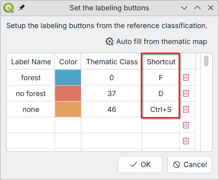Click trash icon on first empty row
This screenshot has width=219, height=180.
186,125
